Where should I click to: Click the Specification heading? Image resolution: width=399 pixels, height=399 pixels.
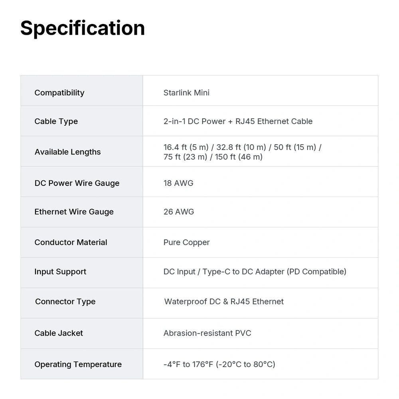(x=83, y=28)
